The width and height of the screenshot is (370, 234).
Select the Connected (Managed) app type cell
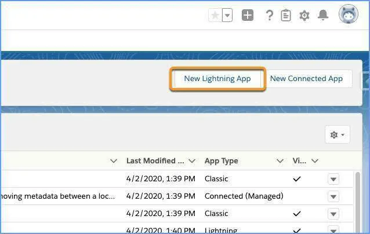coord(244,196)
